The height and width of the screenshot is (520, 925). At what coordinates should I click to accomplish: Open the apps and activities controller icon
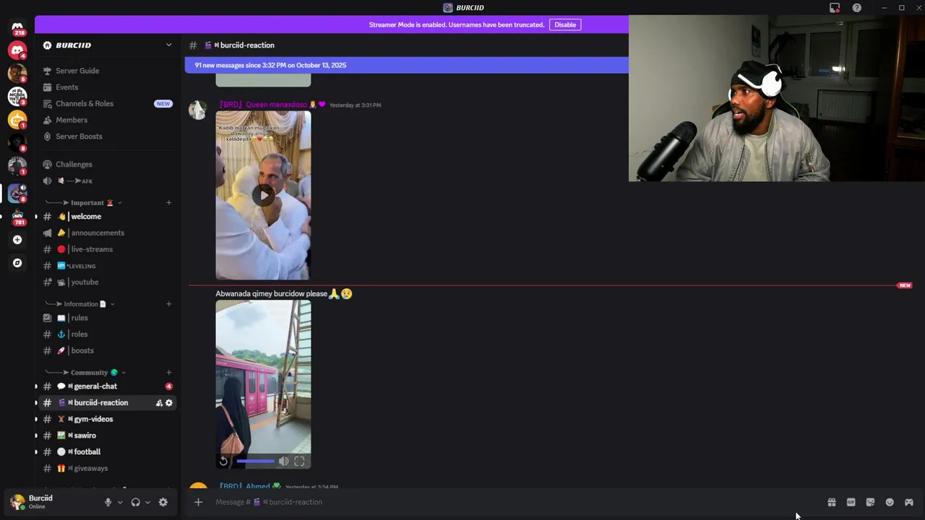tap(909, 502)
